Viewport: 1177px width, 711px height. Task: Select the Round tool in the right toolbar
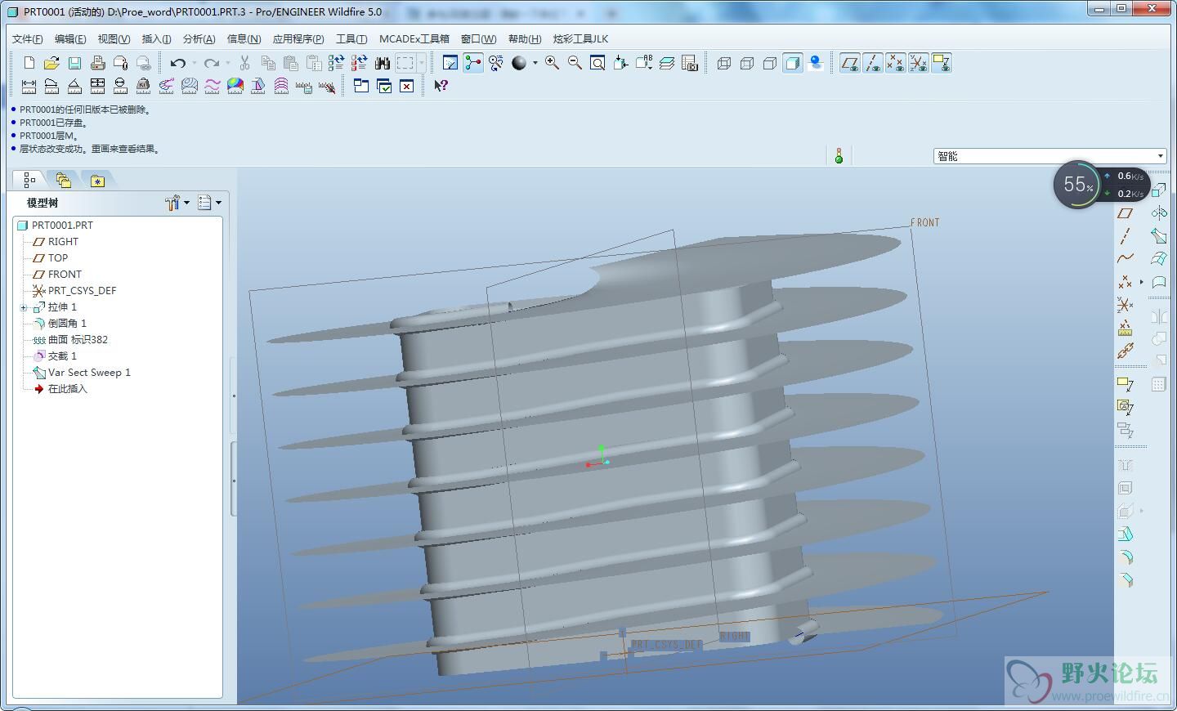[x=1126, y=557]
